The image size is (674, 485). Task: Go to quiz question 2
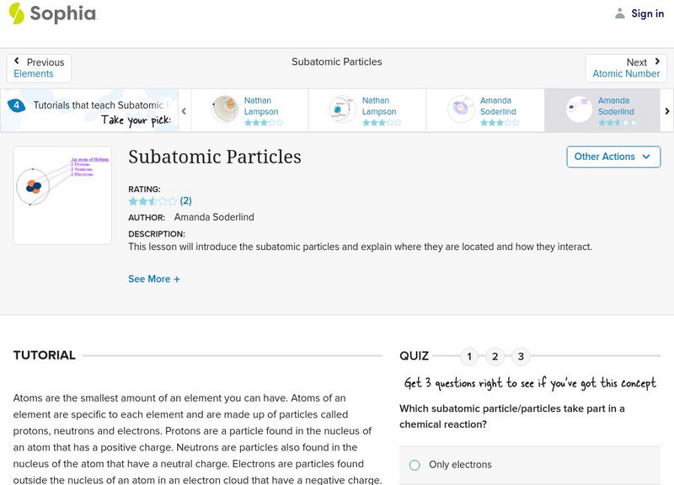point(495,356)
